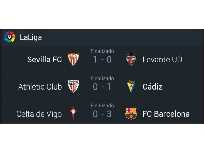Open the 1 - 0 match score
The height and width of the screenshot is (153, 204).
click(102, 60)
